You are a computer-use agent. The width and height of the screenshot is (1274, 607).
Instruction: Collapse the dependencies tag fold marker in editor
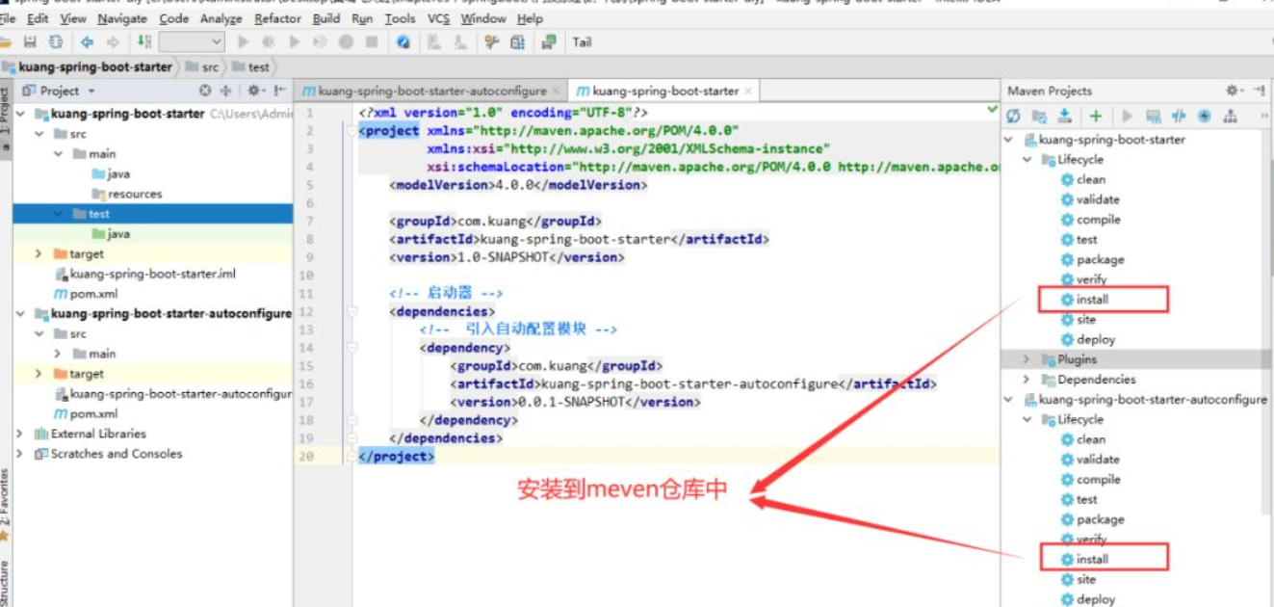pos(352,311)
